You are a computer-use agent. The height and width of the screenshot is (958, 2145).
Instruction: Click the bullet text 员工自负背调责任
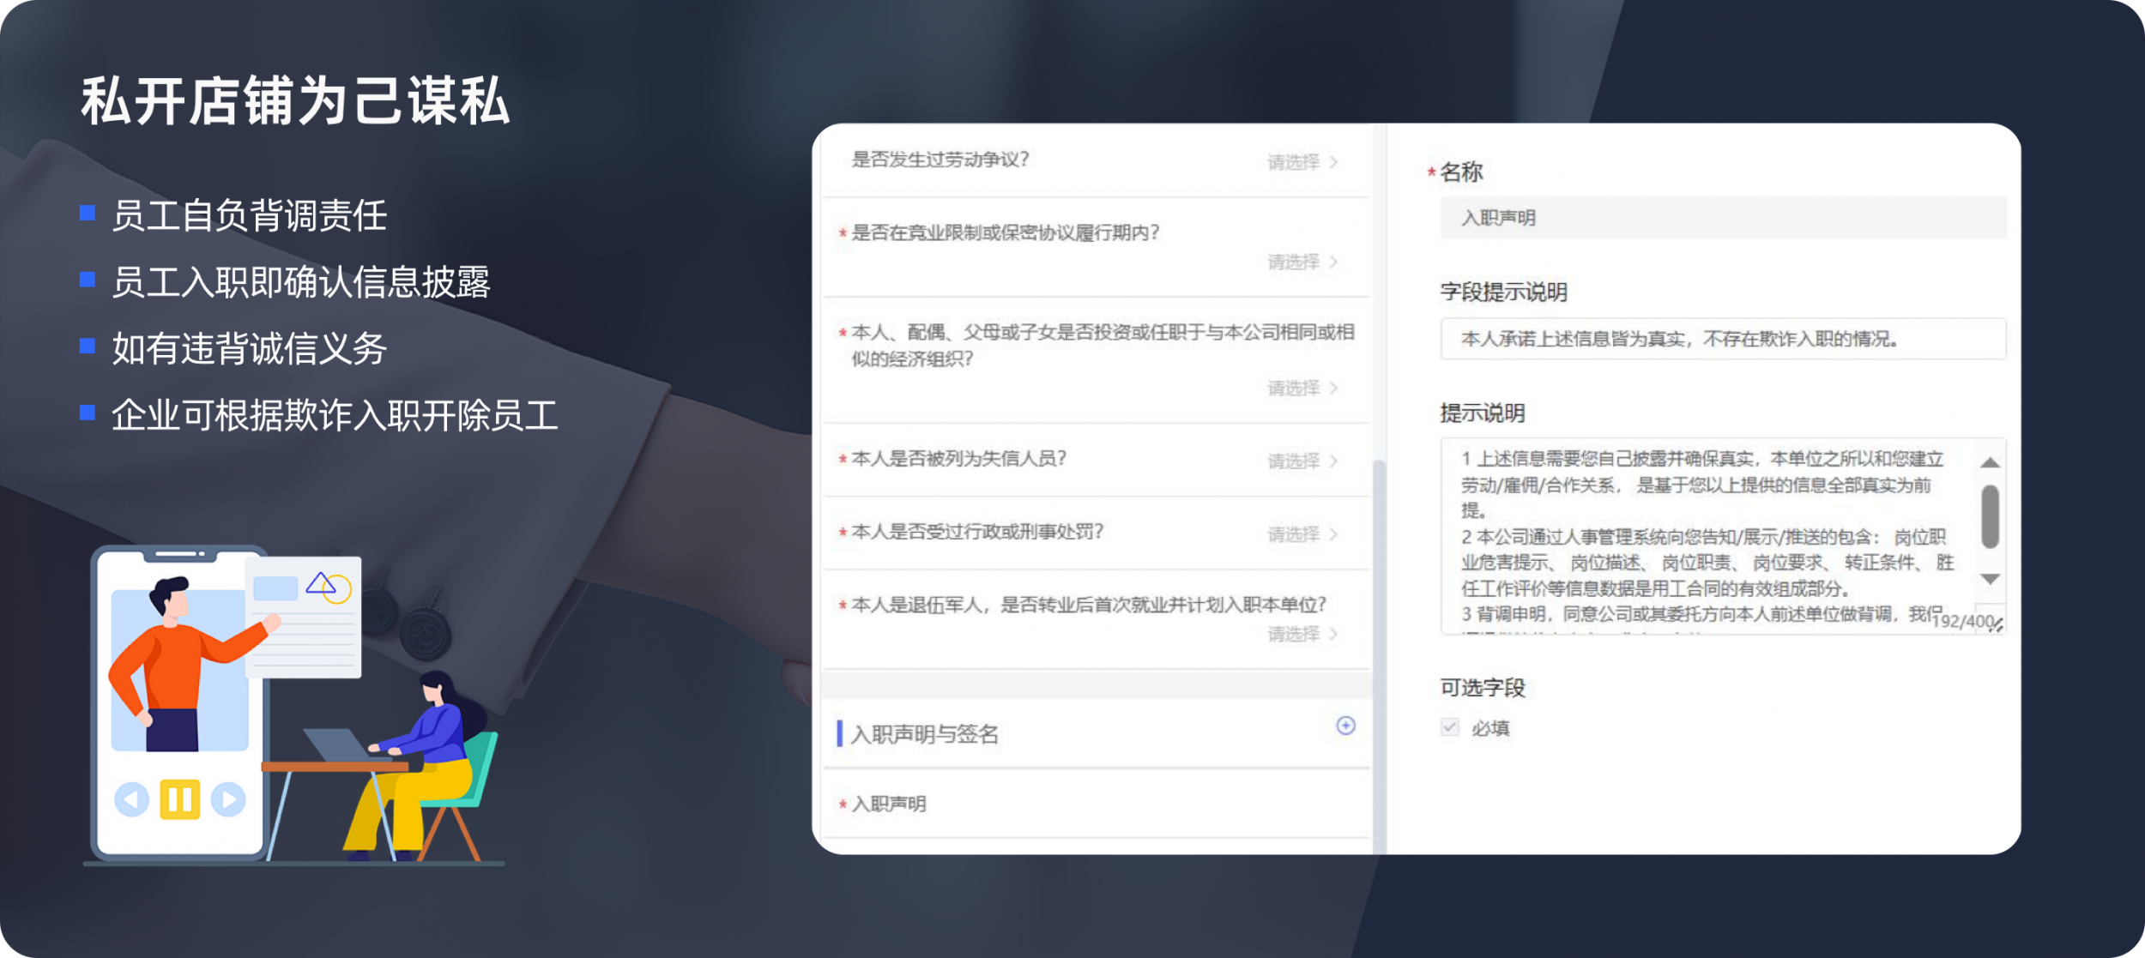tap(250, 215)
